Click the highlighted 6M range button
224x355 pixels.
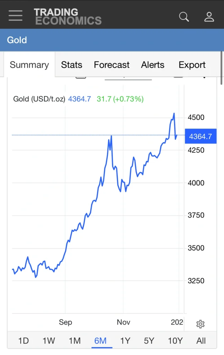[101, 341]
